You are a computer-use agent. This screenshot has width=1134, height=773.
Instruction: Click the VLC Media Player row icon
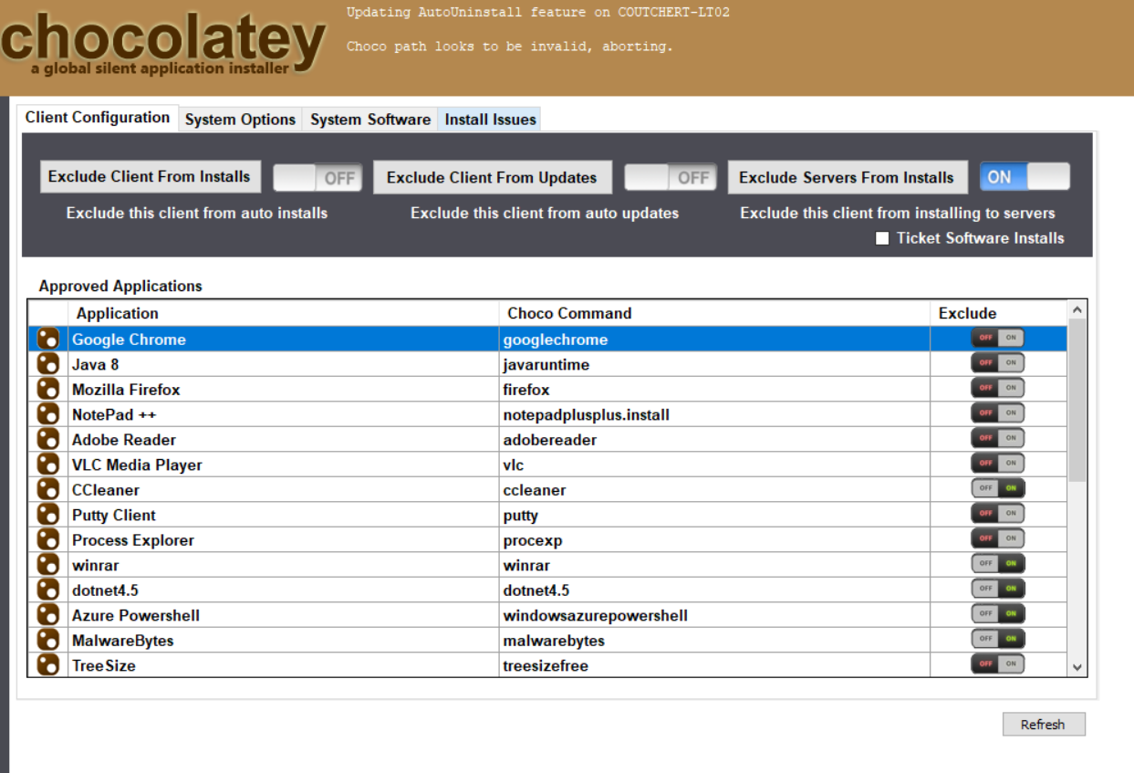pyautogui.click(x=47, y=465)
